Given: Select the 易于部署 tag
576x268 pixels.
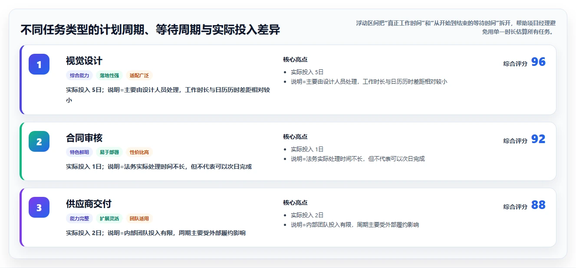Looking at the screenshot, I should (x=109, y=152).
